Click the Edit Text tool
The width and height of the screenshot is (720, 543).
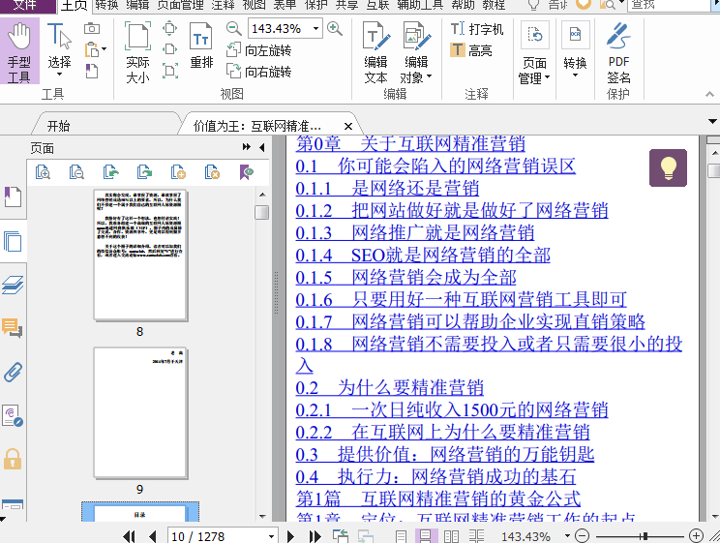[375, 51]
